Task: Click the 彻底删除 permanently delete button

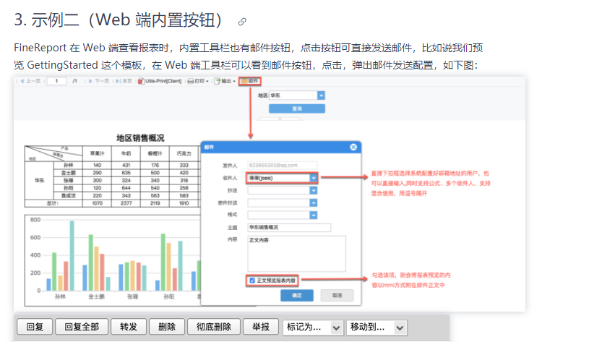Action: tap(214, 327)
